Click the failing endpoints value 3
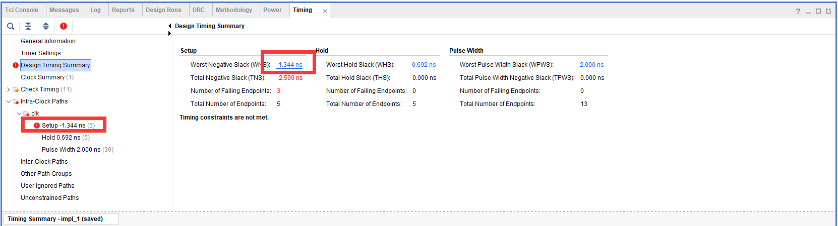This screenshot has height=226, width=838. [278, 91]
